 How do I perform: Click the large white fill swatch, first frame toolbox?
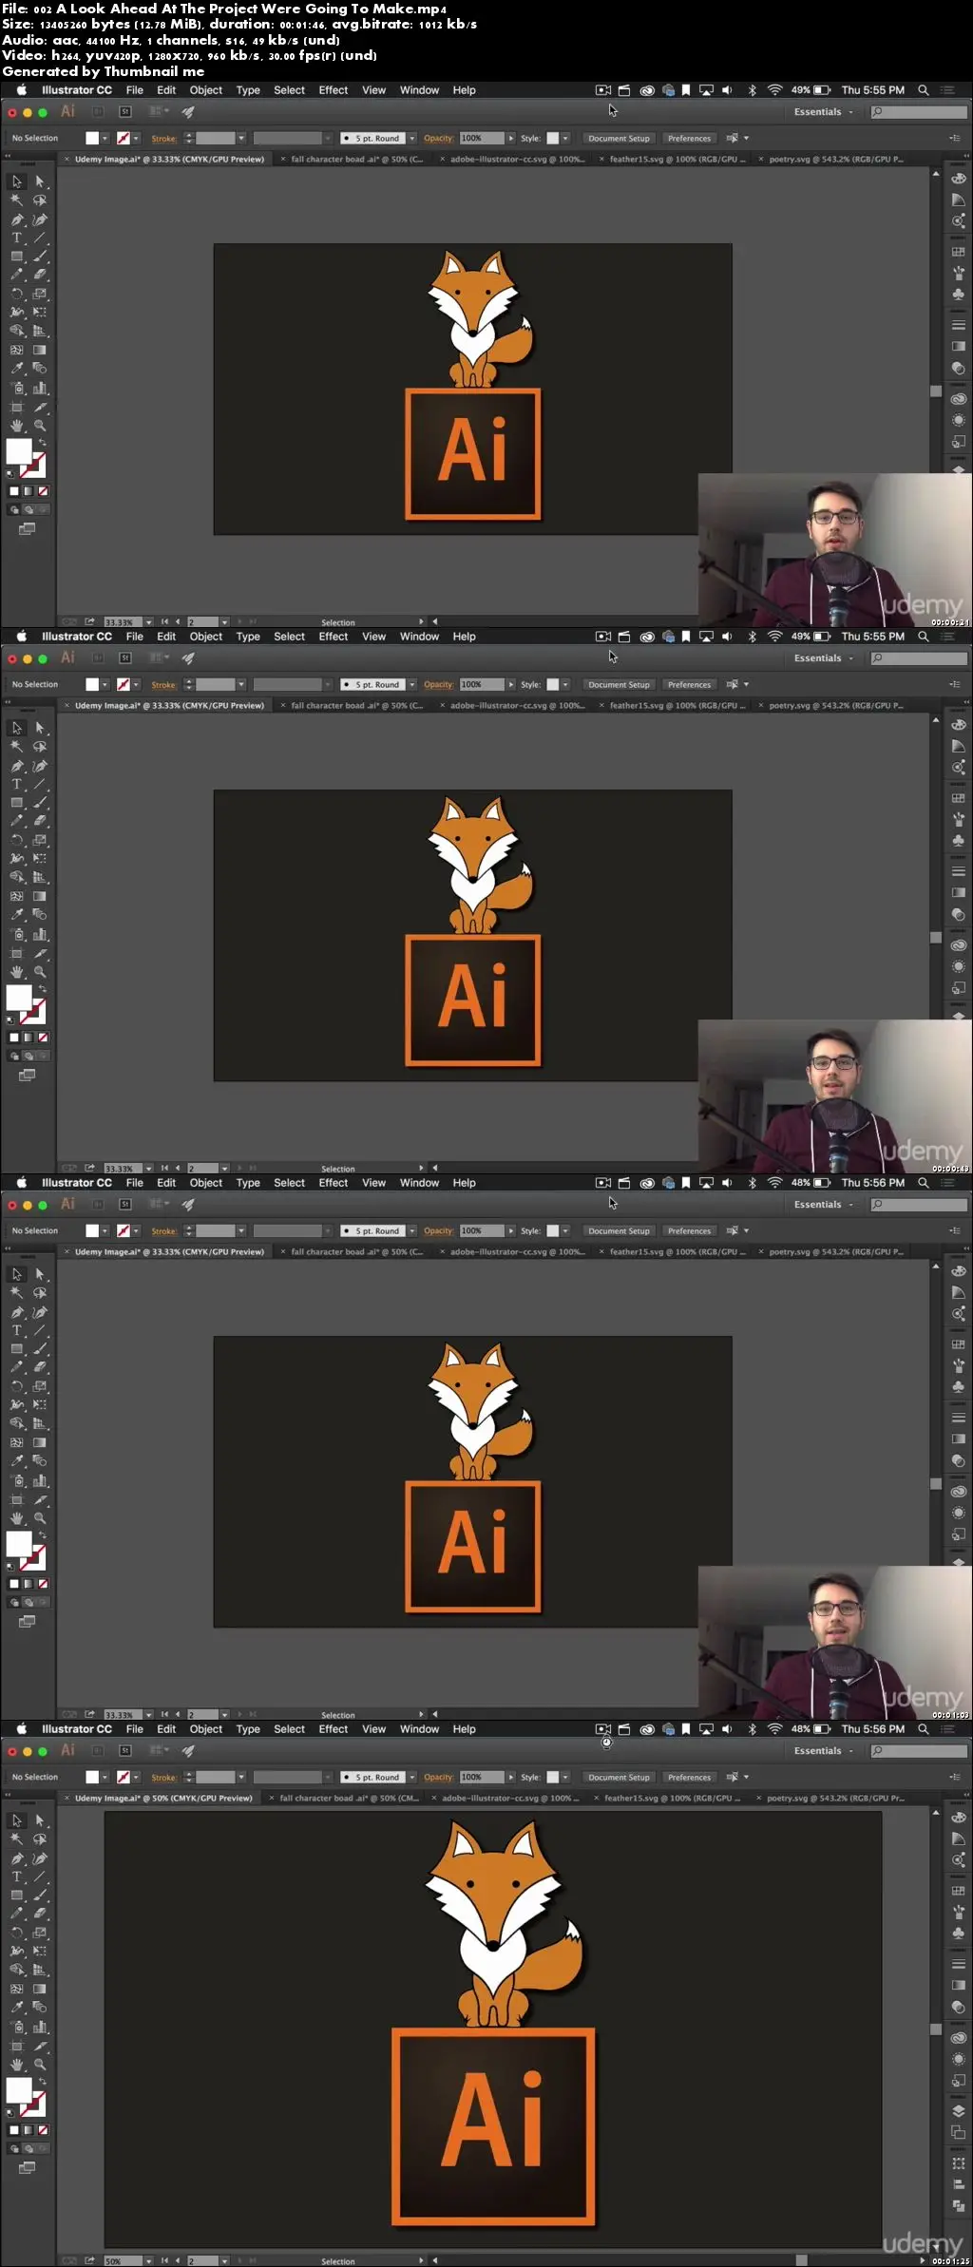[x=19, y=451]
